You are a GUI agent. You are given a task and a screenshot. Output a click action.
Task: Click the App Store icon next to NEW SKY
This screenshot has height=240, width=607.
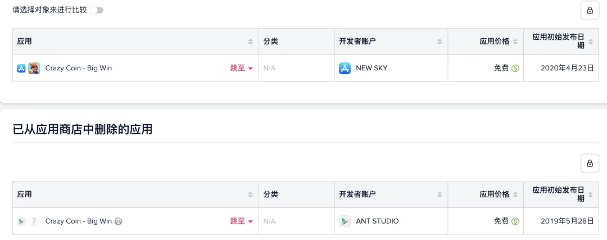[x=345, y=68]
